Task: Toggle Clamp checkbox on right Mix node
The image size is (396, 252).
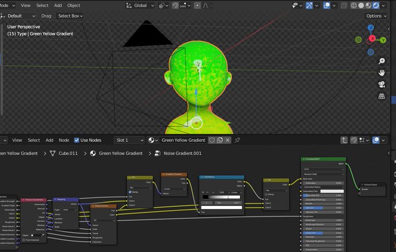Action: (267, 194)
